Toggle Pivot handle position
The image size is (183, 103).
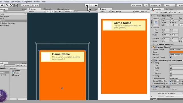[26, 5]
